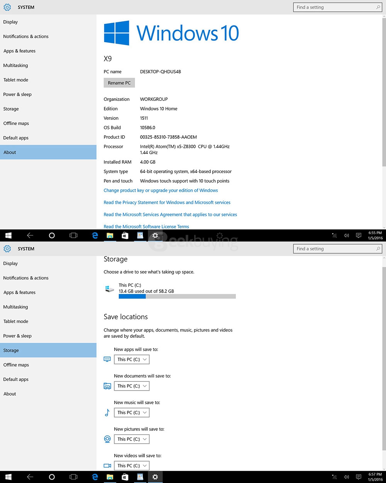The width and height of the screenshot is (386, 483).
Task: Choose Multitasking in the About window sidebar
Action: point(48,65)
